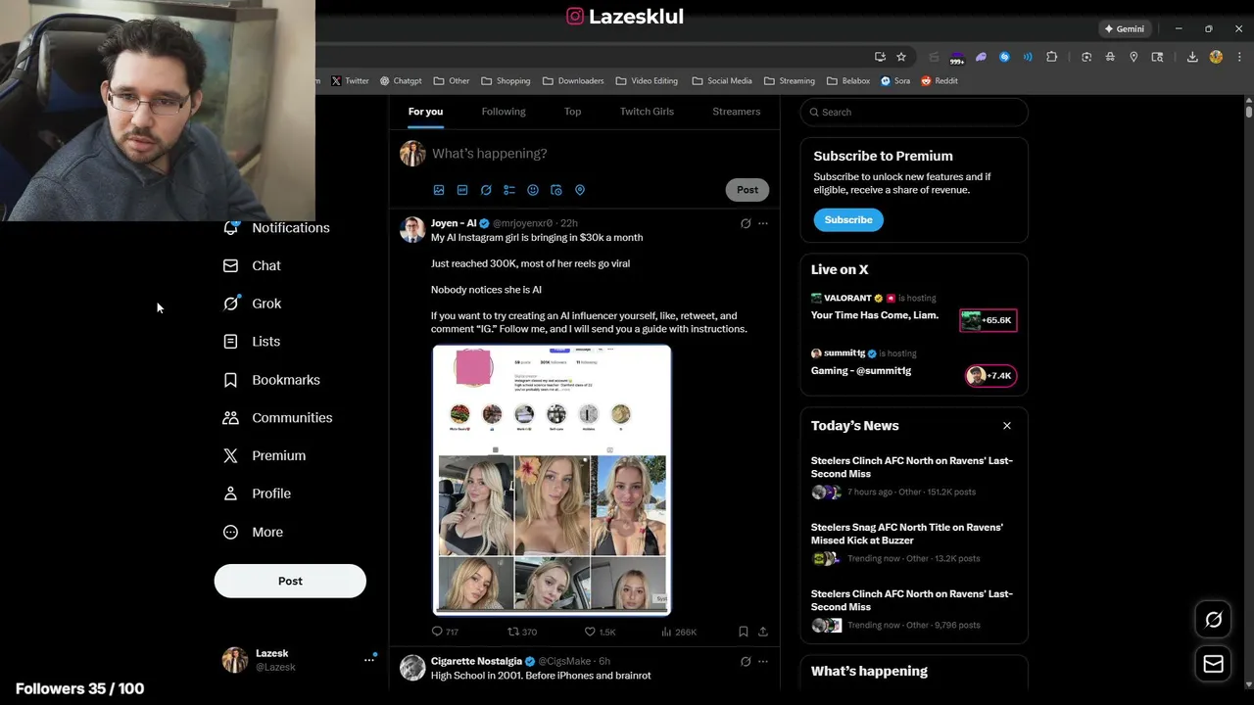Open Grok in sidebar
This screenshot has width=1254, height=705.
(253, 304)
